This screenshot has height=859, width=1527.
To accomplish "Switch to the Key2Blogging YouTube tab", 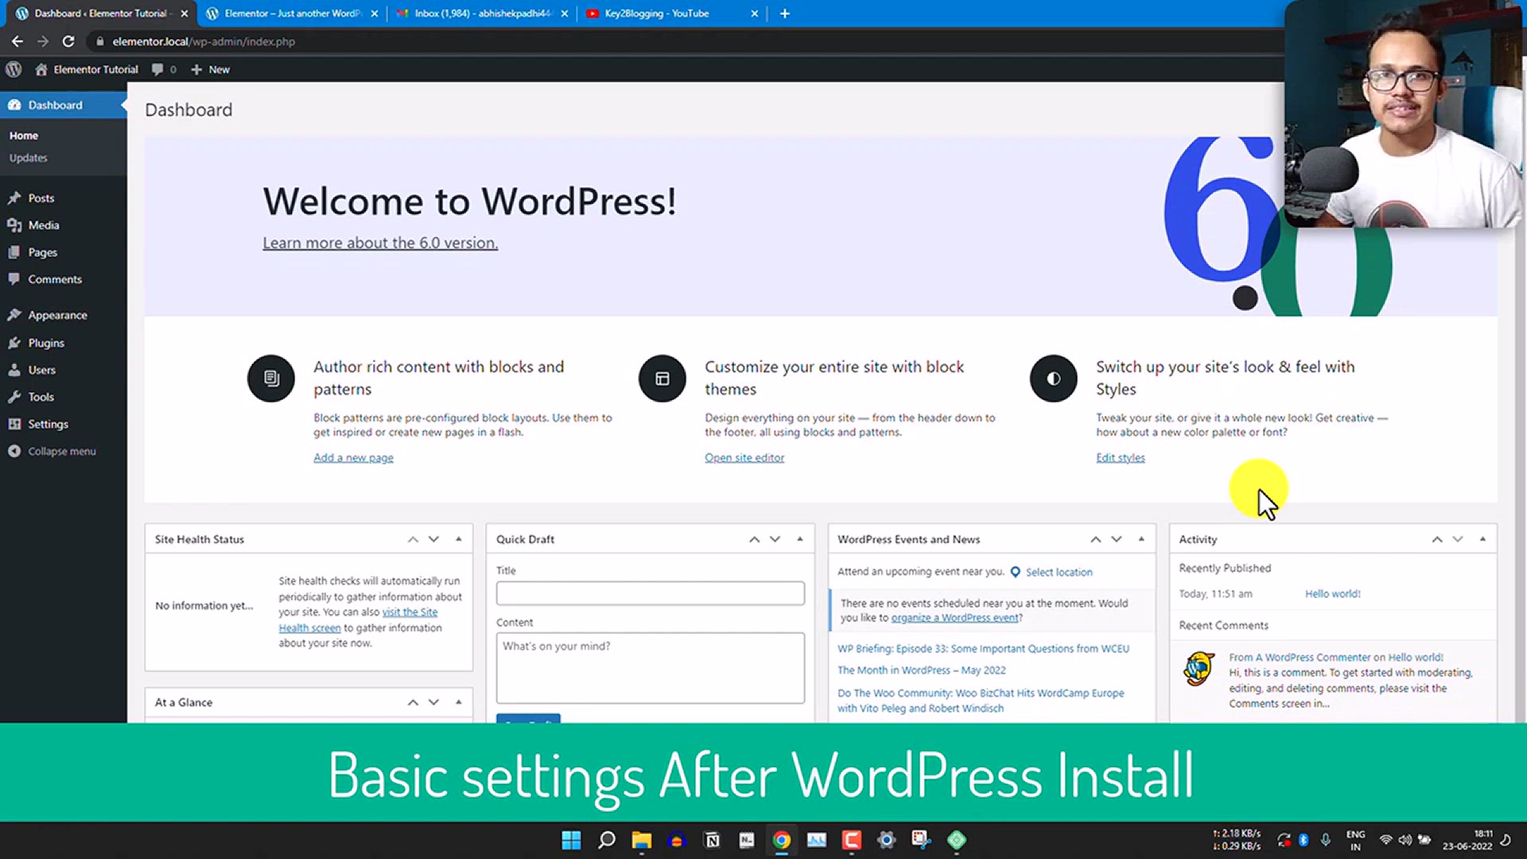I will (671, 14).
